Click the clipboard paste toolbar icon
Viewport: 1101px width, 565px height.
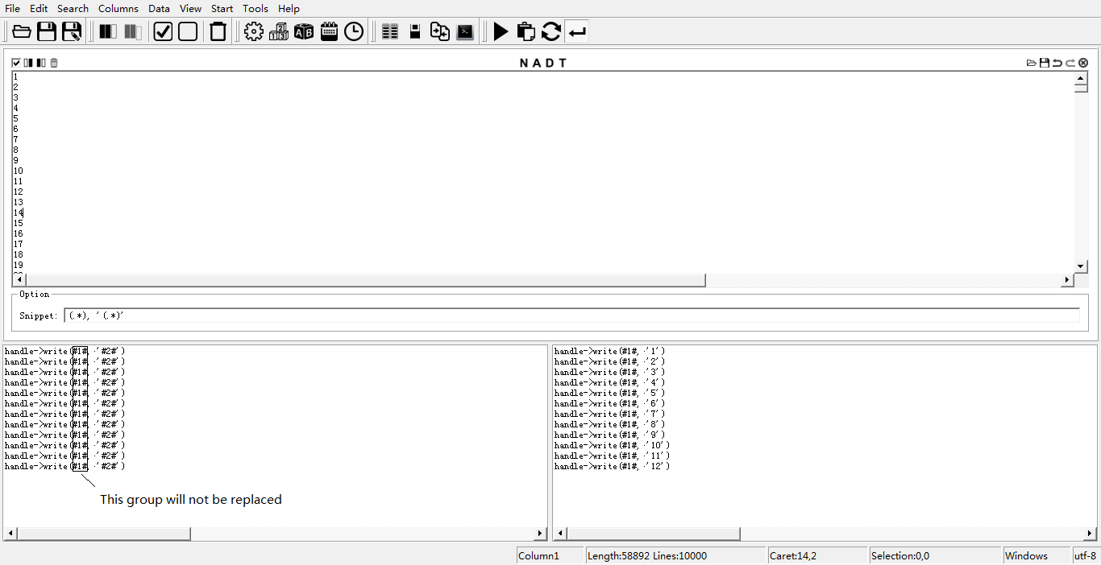(x=526, y=31)
